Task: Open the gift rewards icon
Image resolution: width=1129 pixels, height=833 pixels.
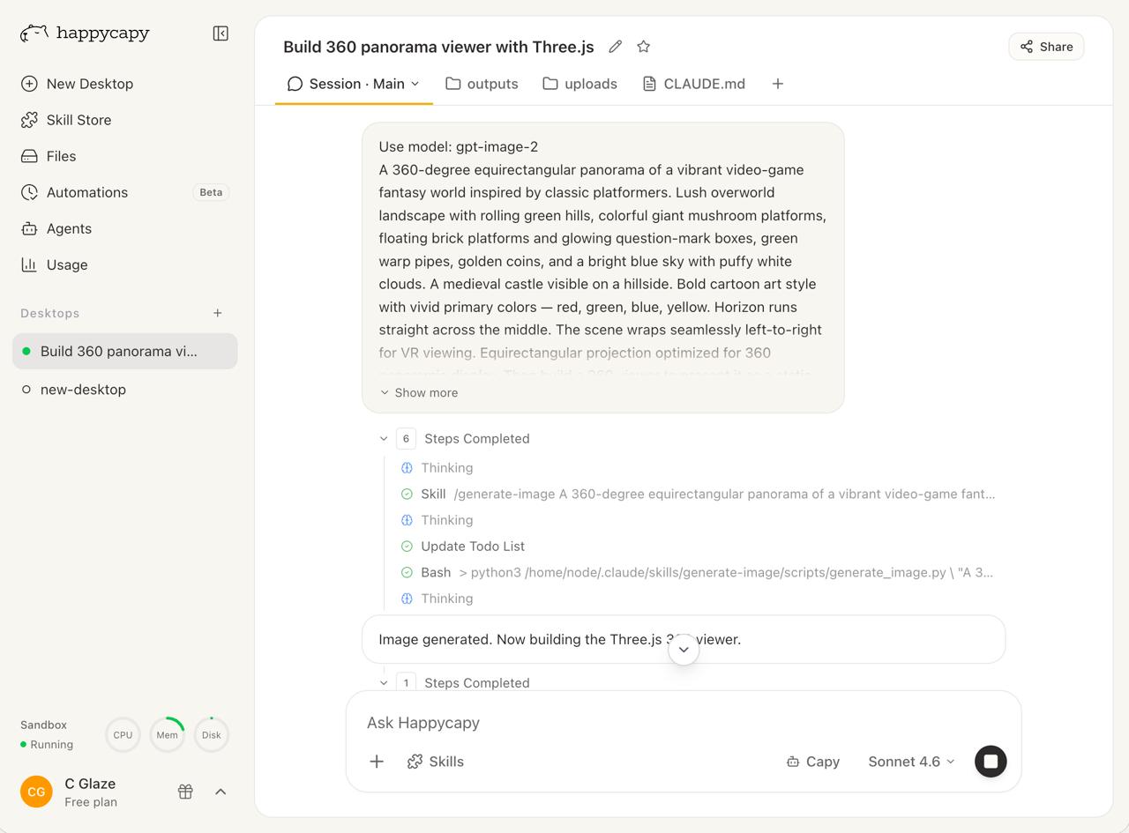Action: tap(185, 792)
